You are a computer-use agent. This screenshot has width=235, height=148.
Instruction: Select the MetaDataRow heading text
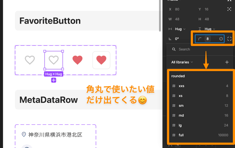(x=48, y=100)
